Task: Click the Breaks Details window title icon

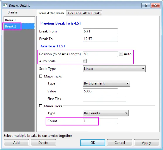Action: click(x=5, y=5)
